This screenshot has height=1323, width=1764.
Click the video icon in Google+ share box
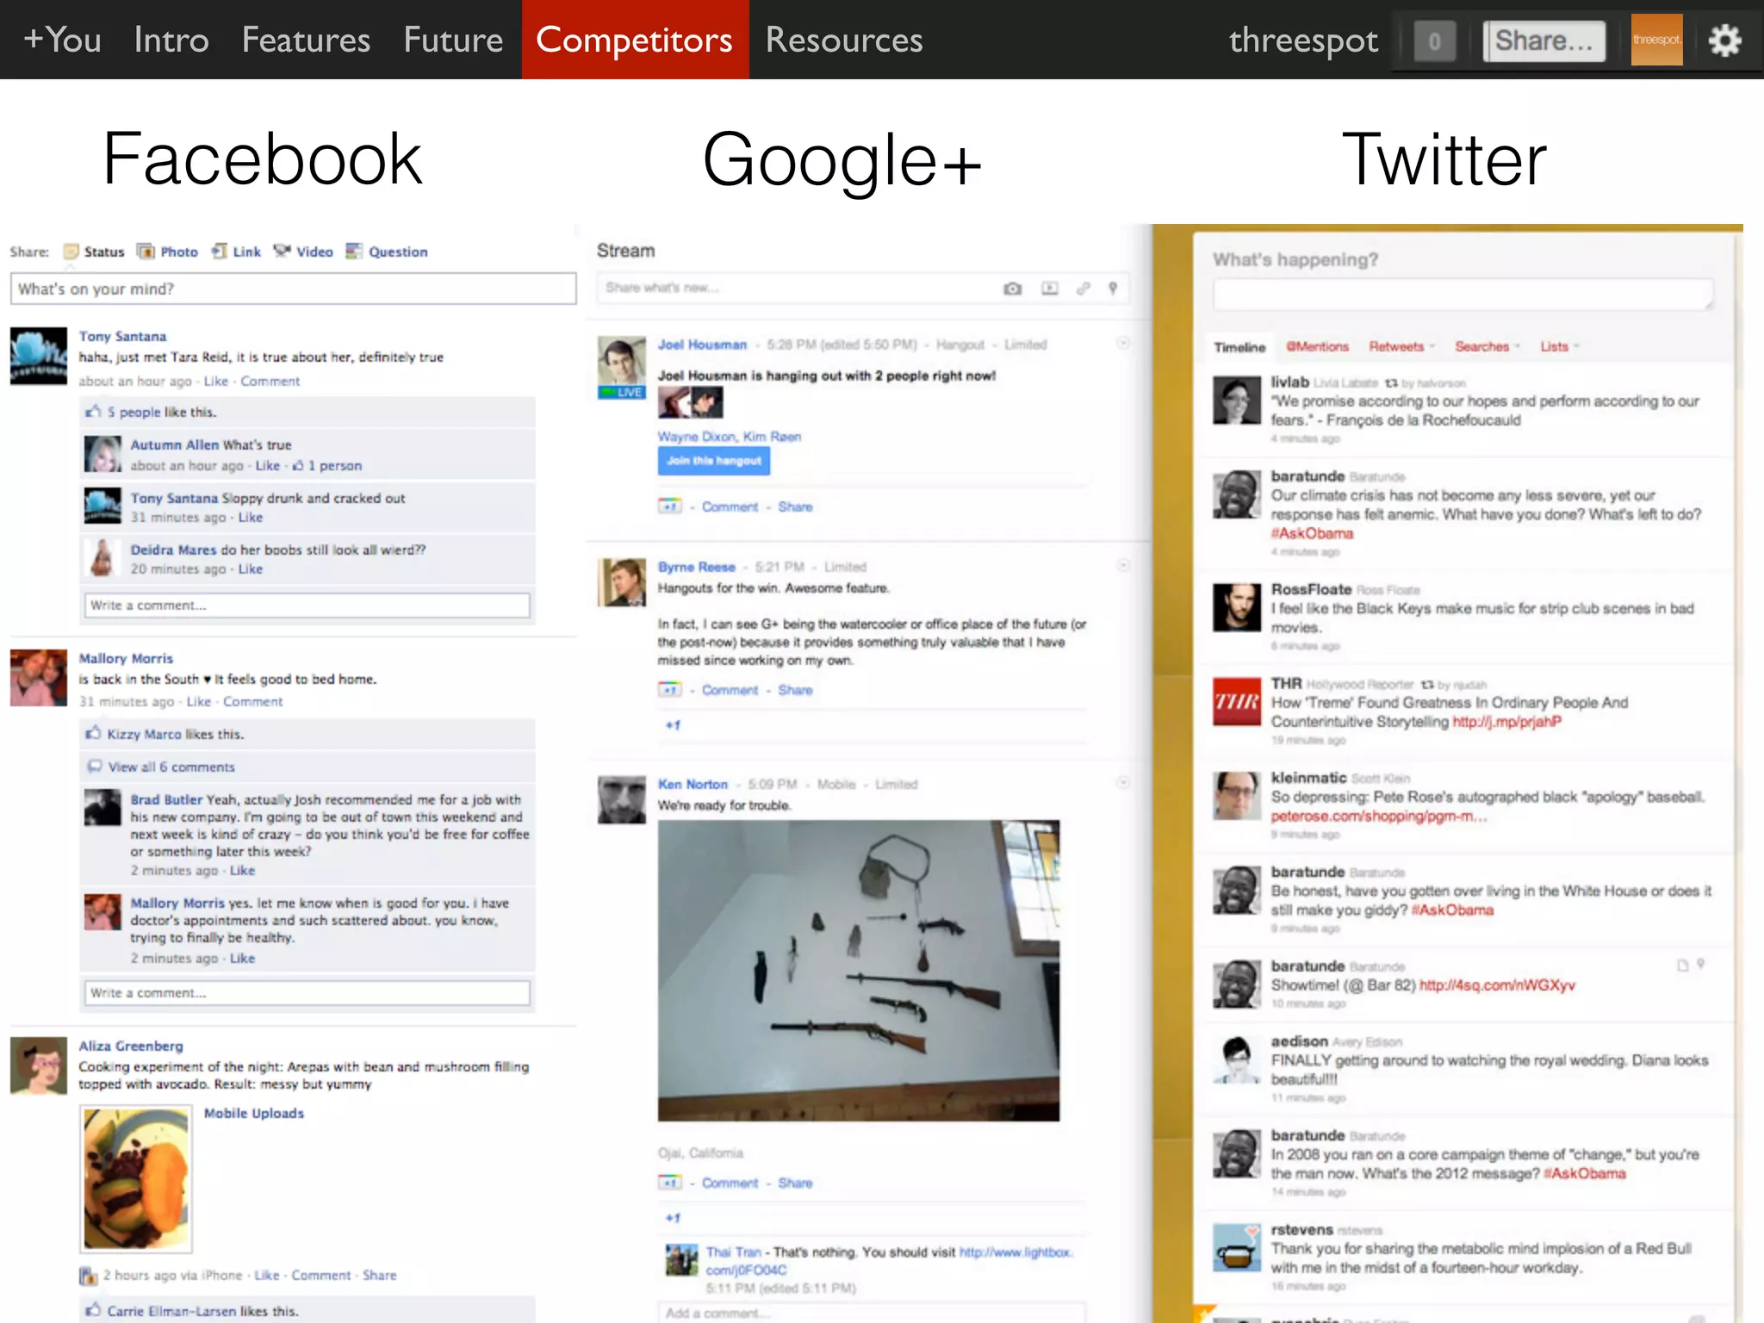(x=1049, y=289)
